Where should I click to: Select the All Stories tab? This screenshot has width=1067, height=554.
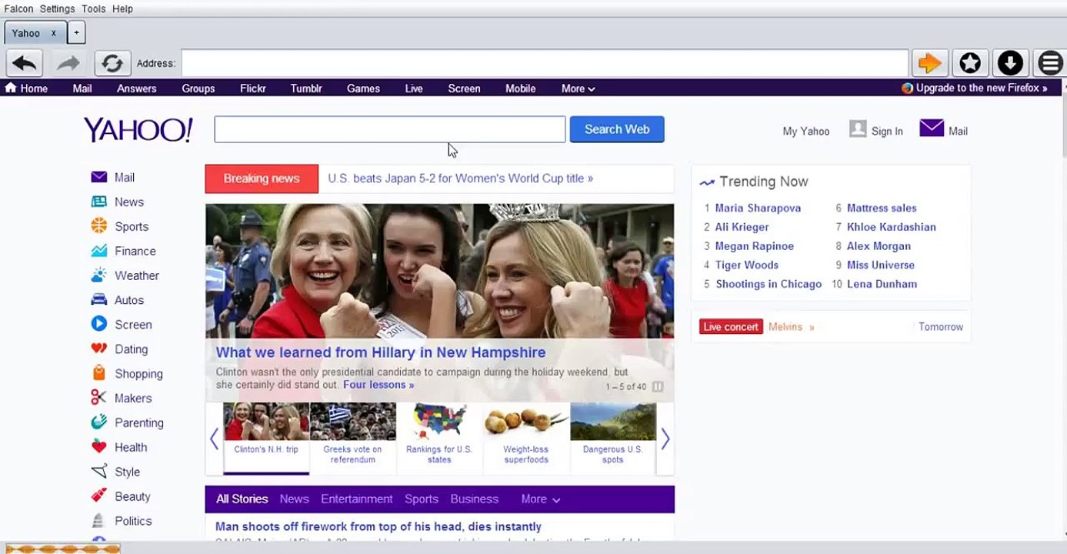point(242,499)
